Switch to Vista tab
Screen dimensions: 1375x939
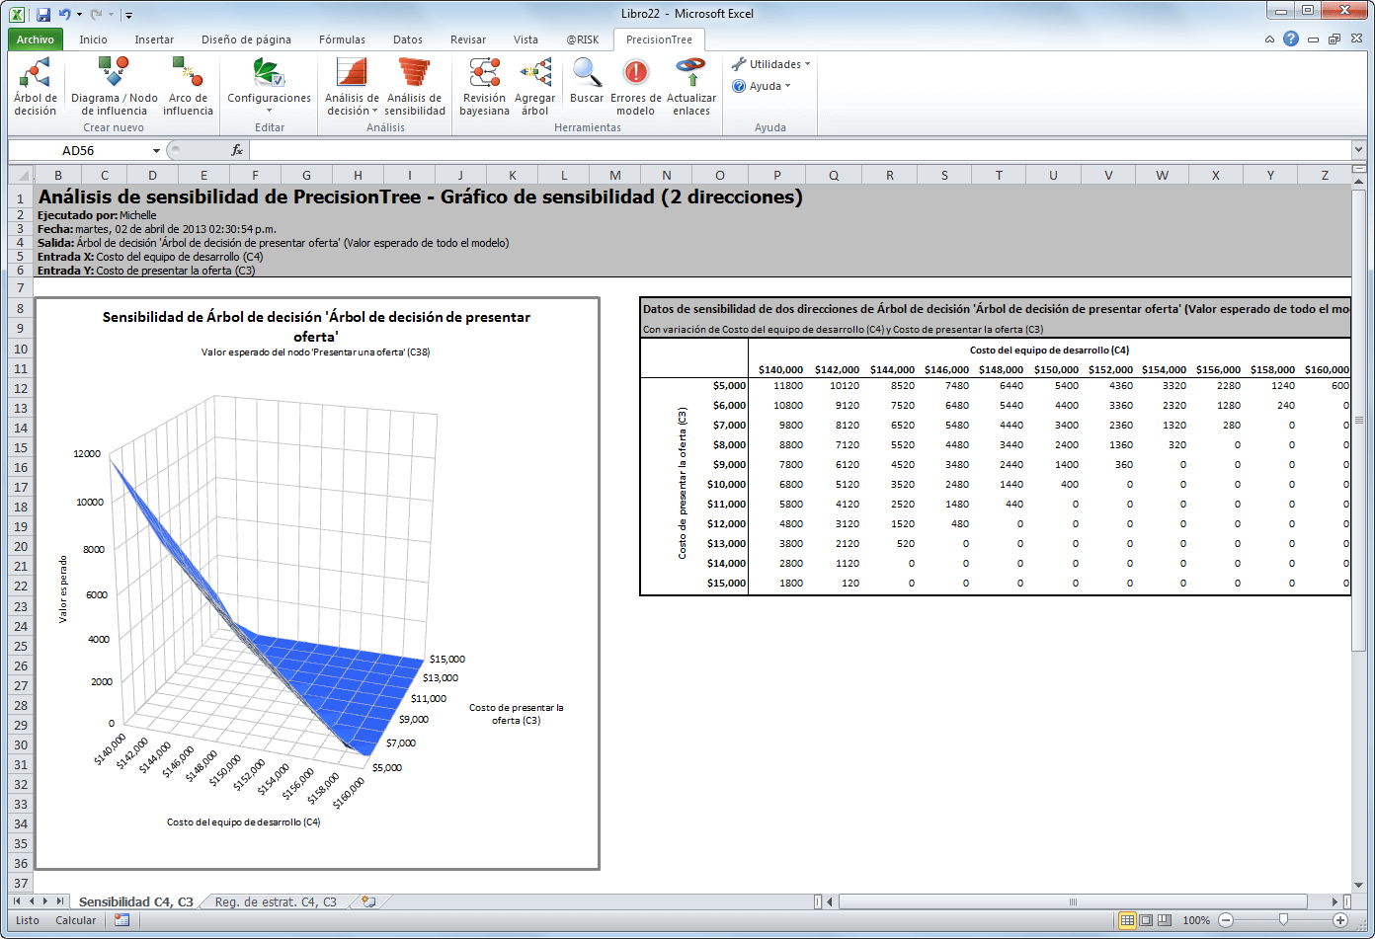tap(526, 39)
